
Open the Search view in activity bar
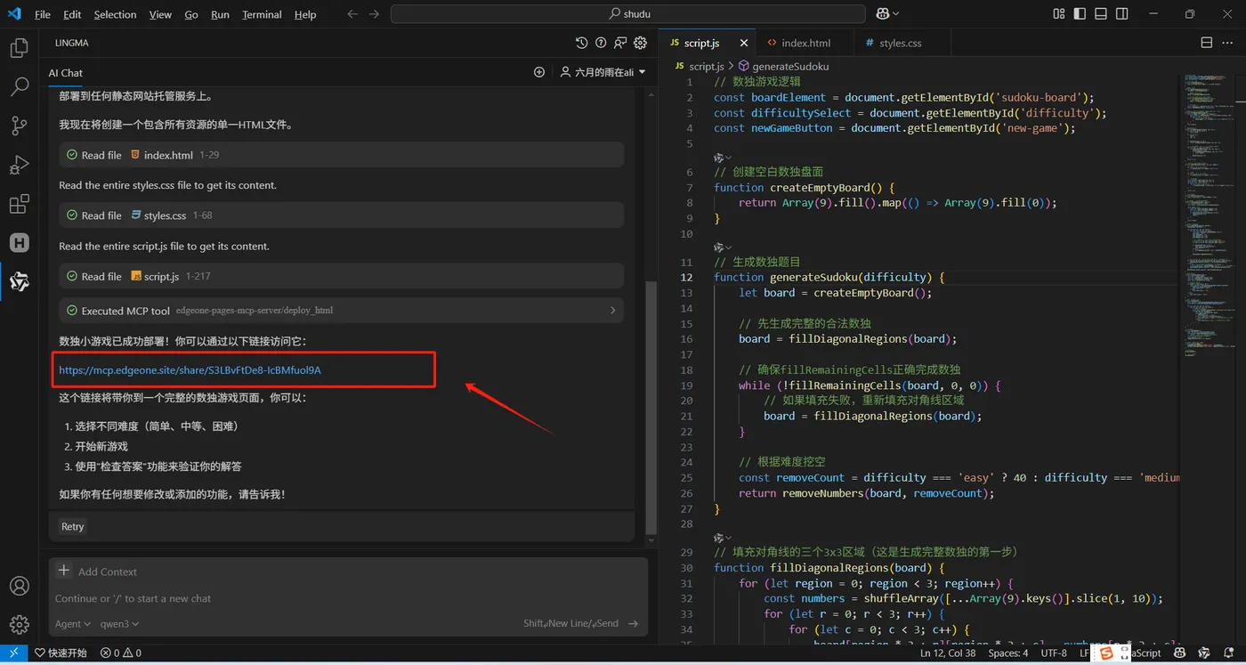19,87
